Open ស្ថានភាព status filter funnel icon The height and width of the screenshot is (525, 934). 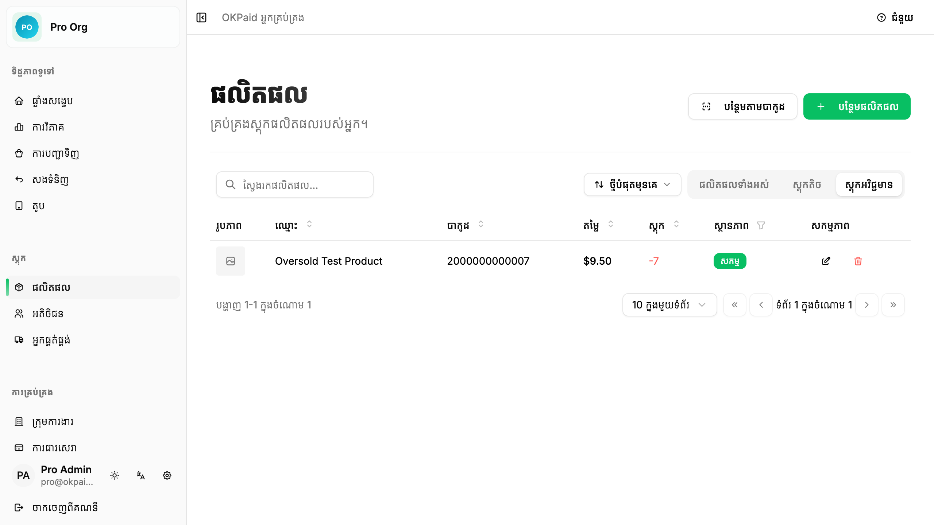click(761, 225)
